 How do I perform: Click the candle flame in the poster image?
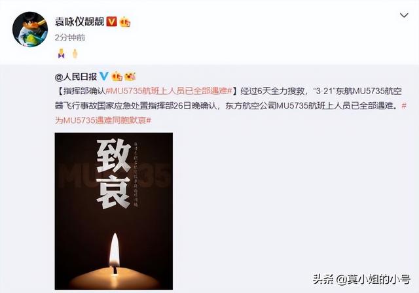pyautogui.click(x=115, y=251)
